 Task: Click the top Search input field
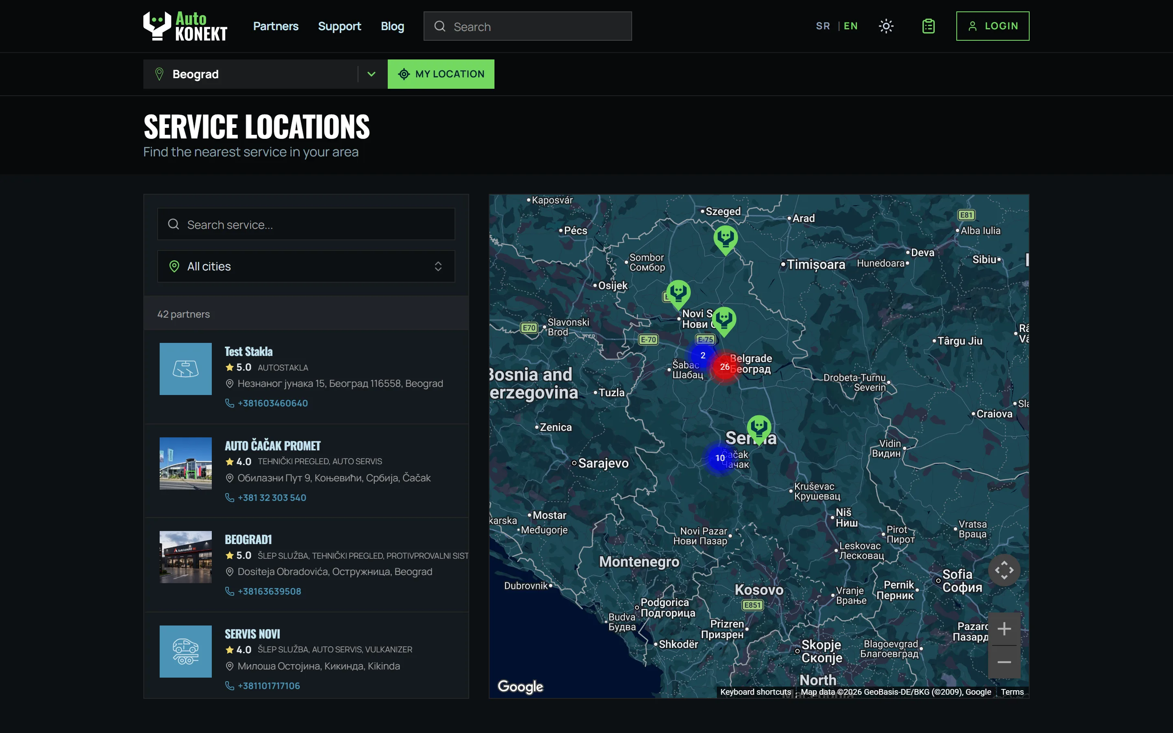(x=527, y=26)
